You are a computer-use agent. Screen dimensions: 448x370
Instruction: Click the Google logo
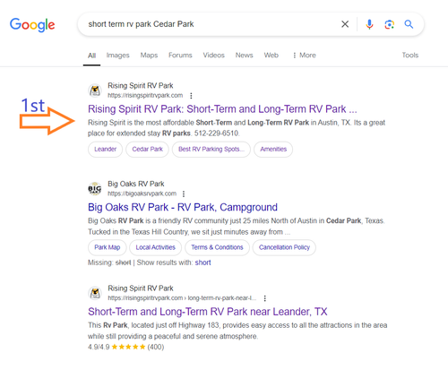click(x=32, y=24)
